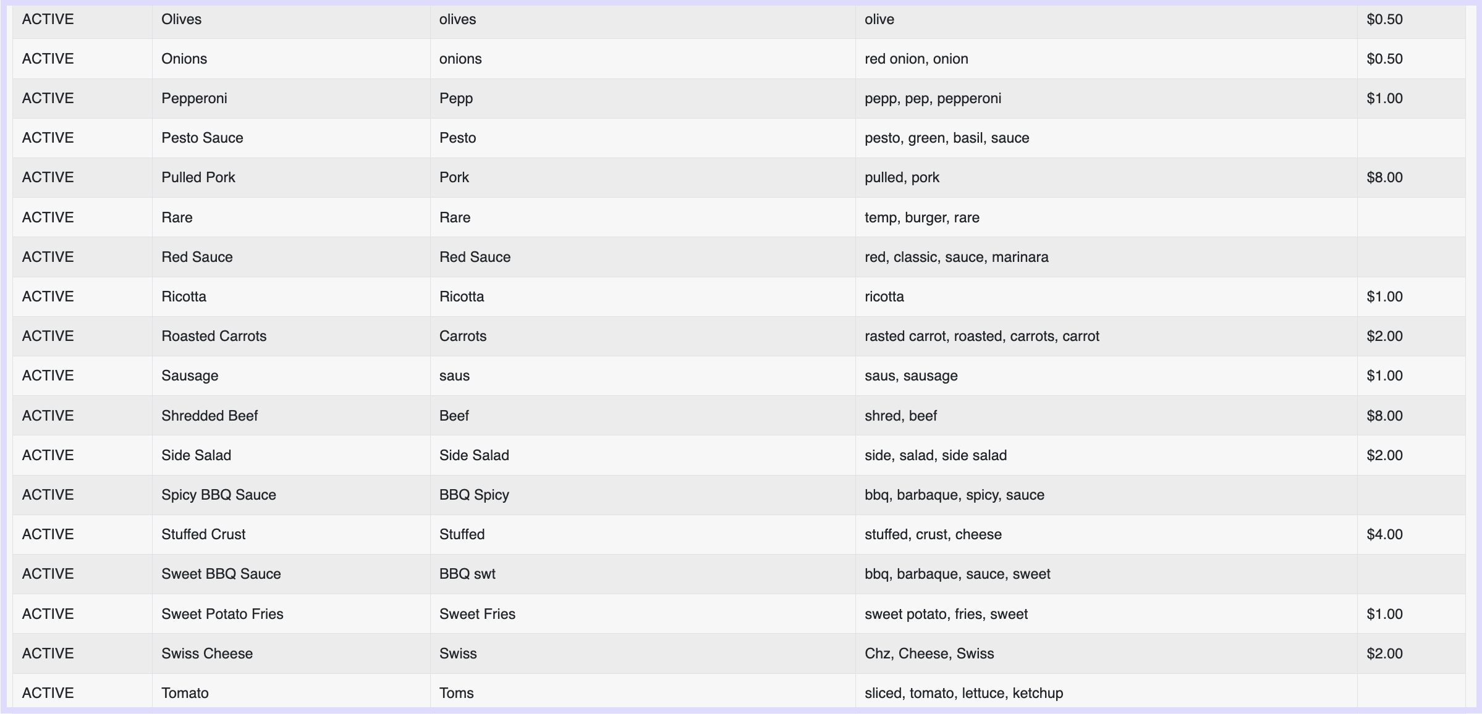Click the $8.00 price for Pulled Pork

[1384, 177]
